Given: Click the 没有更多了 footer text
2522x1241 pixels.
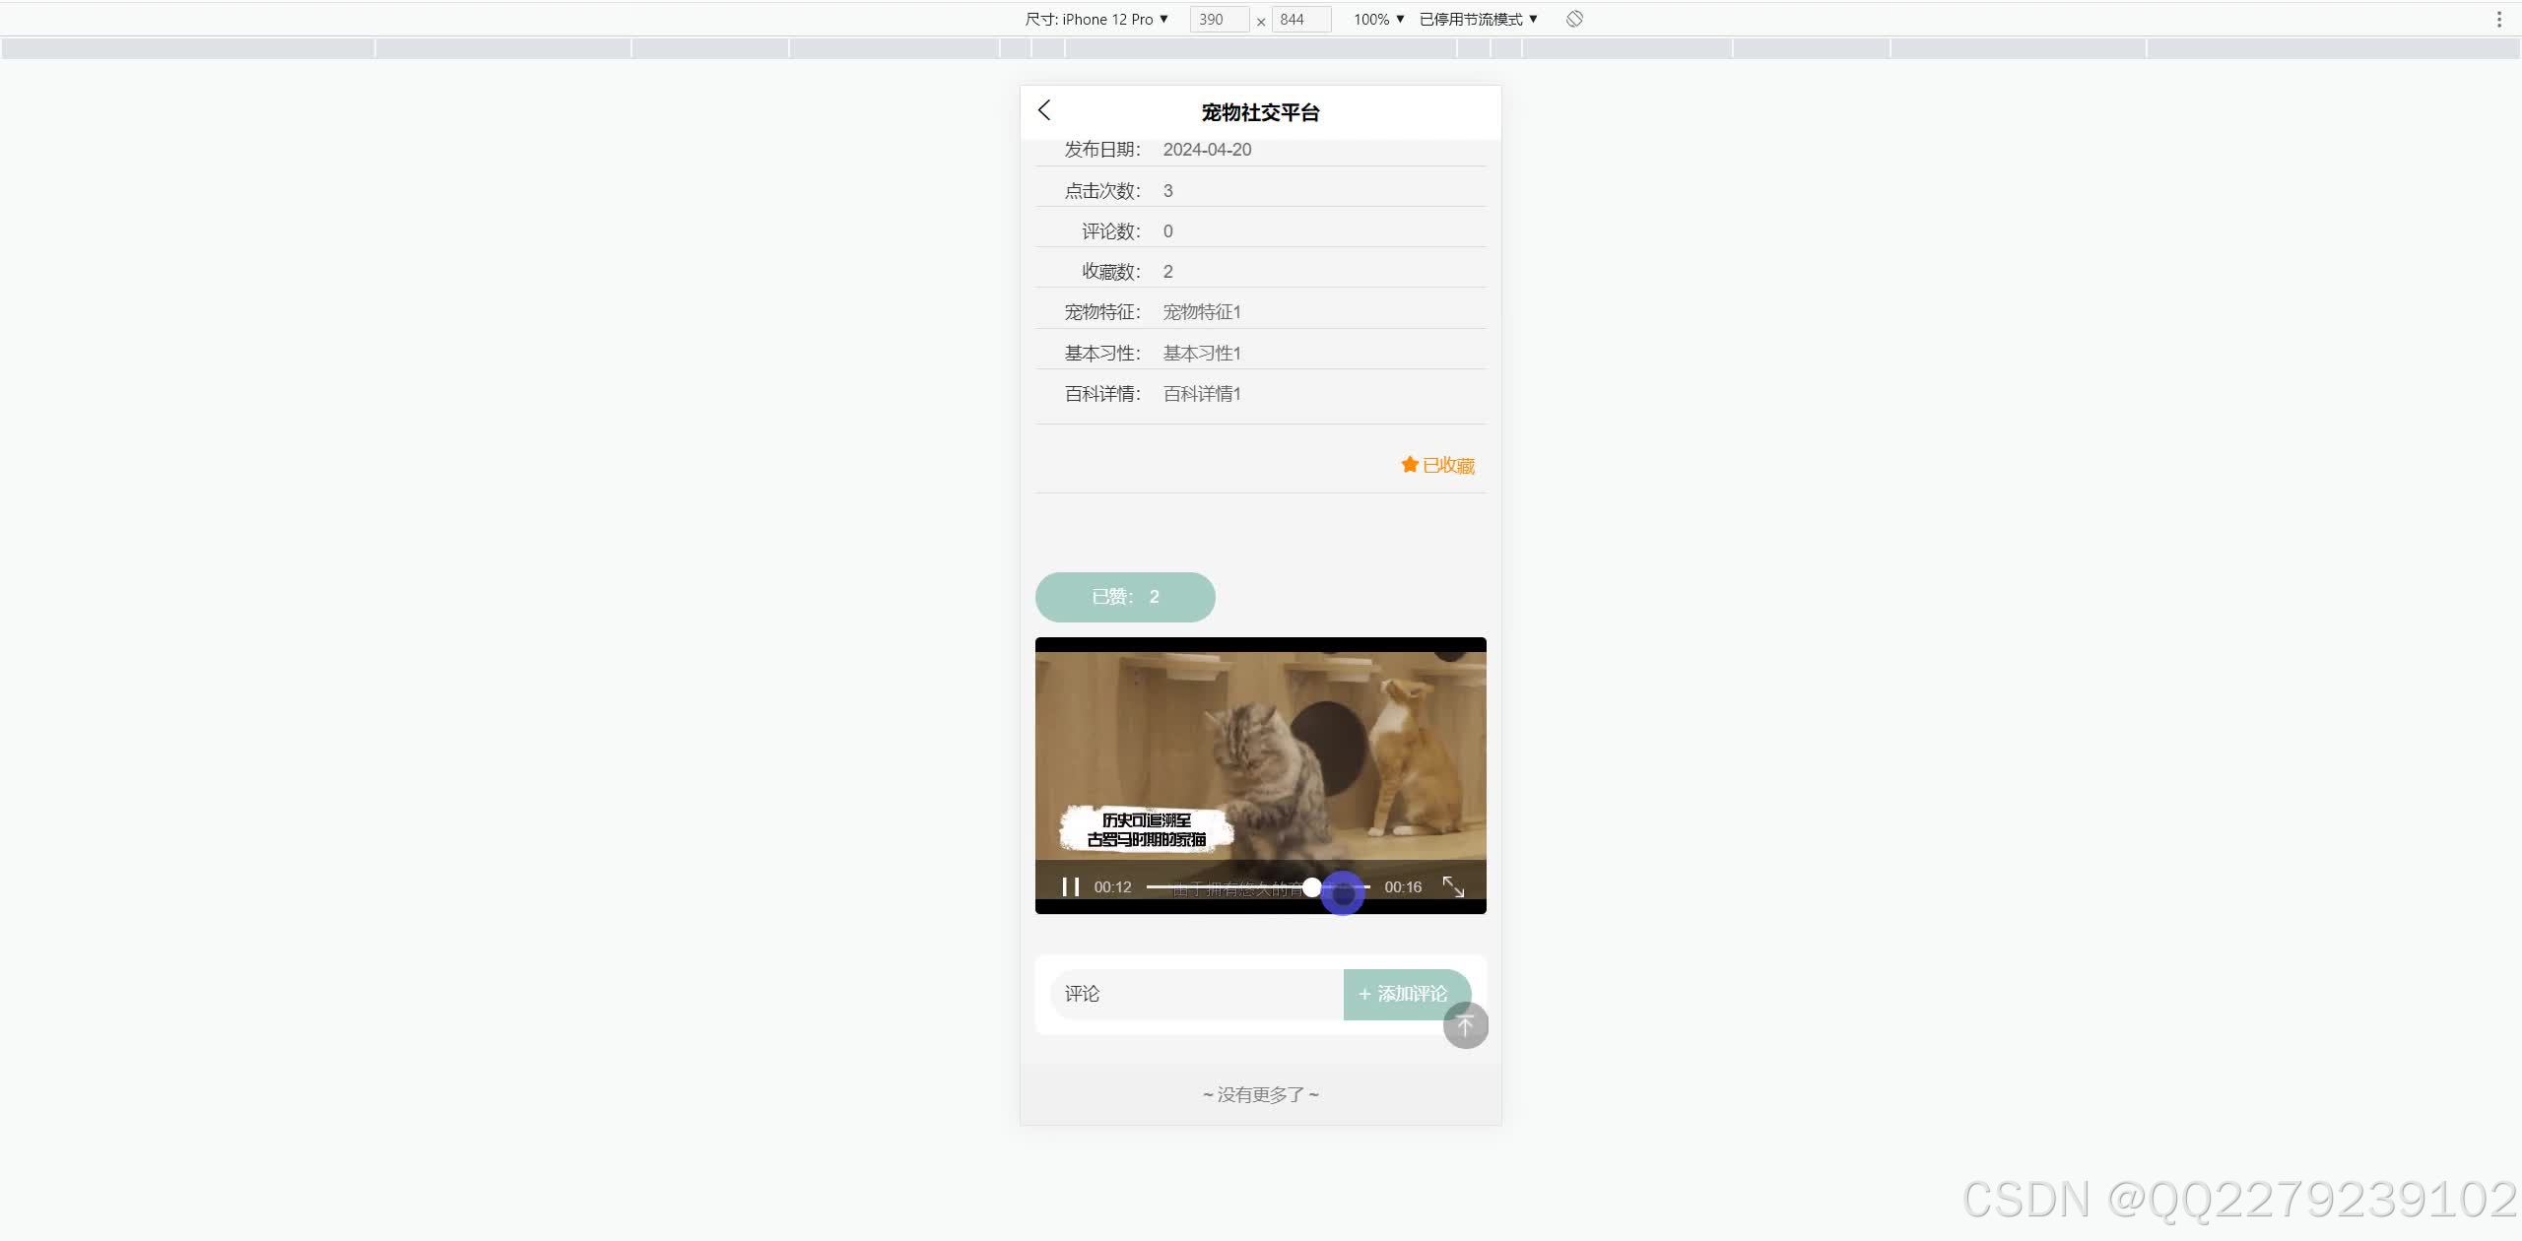Looking at the screenshot, I should 1260,1094.
